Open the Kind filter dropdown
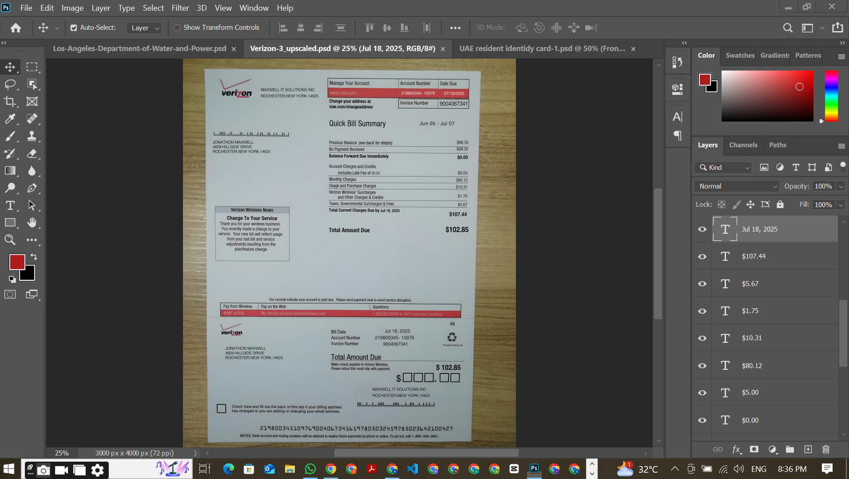The height and width of the screenshot is (479, 849). click(x=723, y=167)
